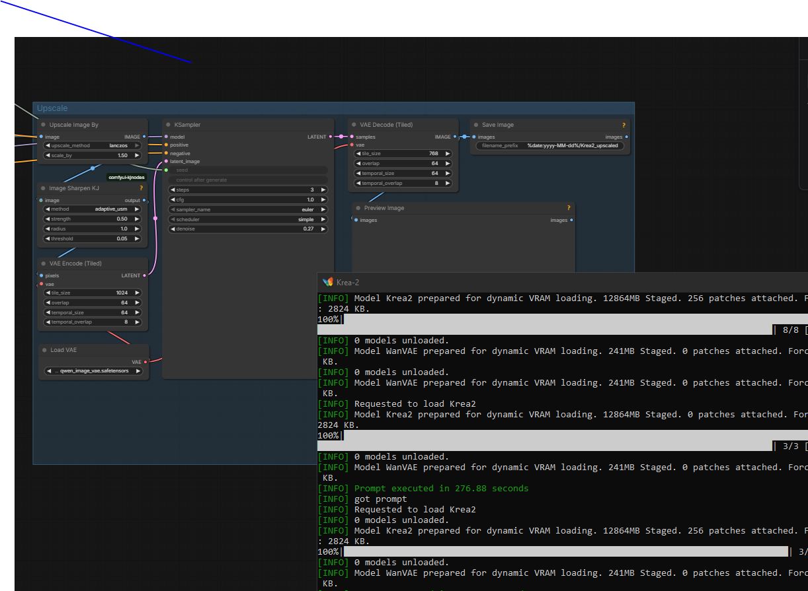Increase VAE Decode tile_size with right arrow

pyautogui.click(x=448, y=153)
